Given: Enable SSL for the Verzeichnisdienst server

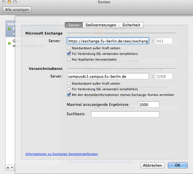Looking at the screenshot, I should (x=68, y=89).
